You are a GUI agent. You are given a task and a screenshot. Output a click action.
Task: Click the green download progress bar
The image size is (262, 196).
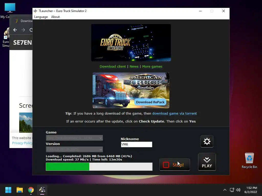tap(99, 167)
